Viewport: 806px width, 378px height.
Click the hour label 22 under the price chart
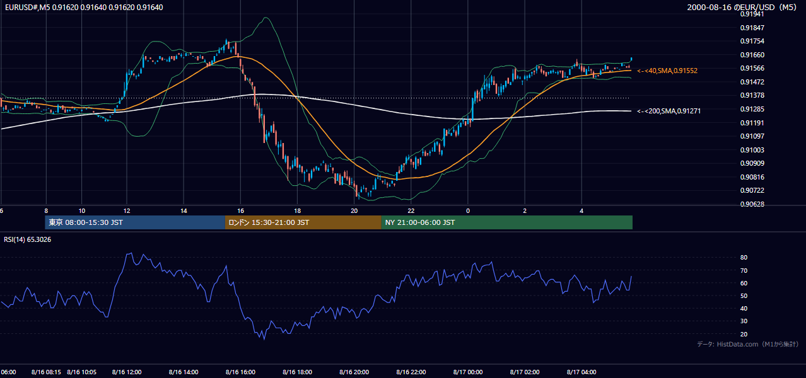pyautogui.click(x=411, y=210)
